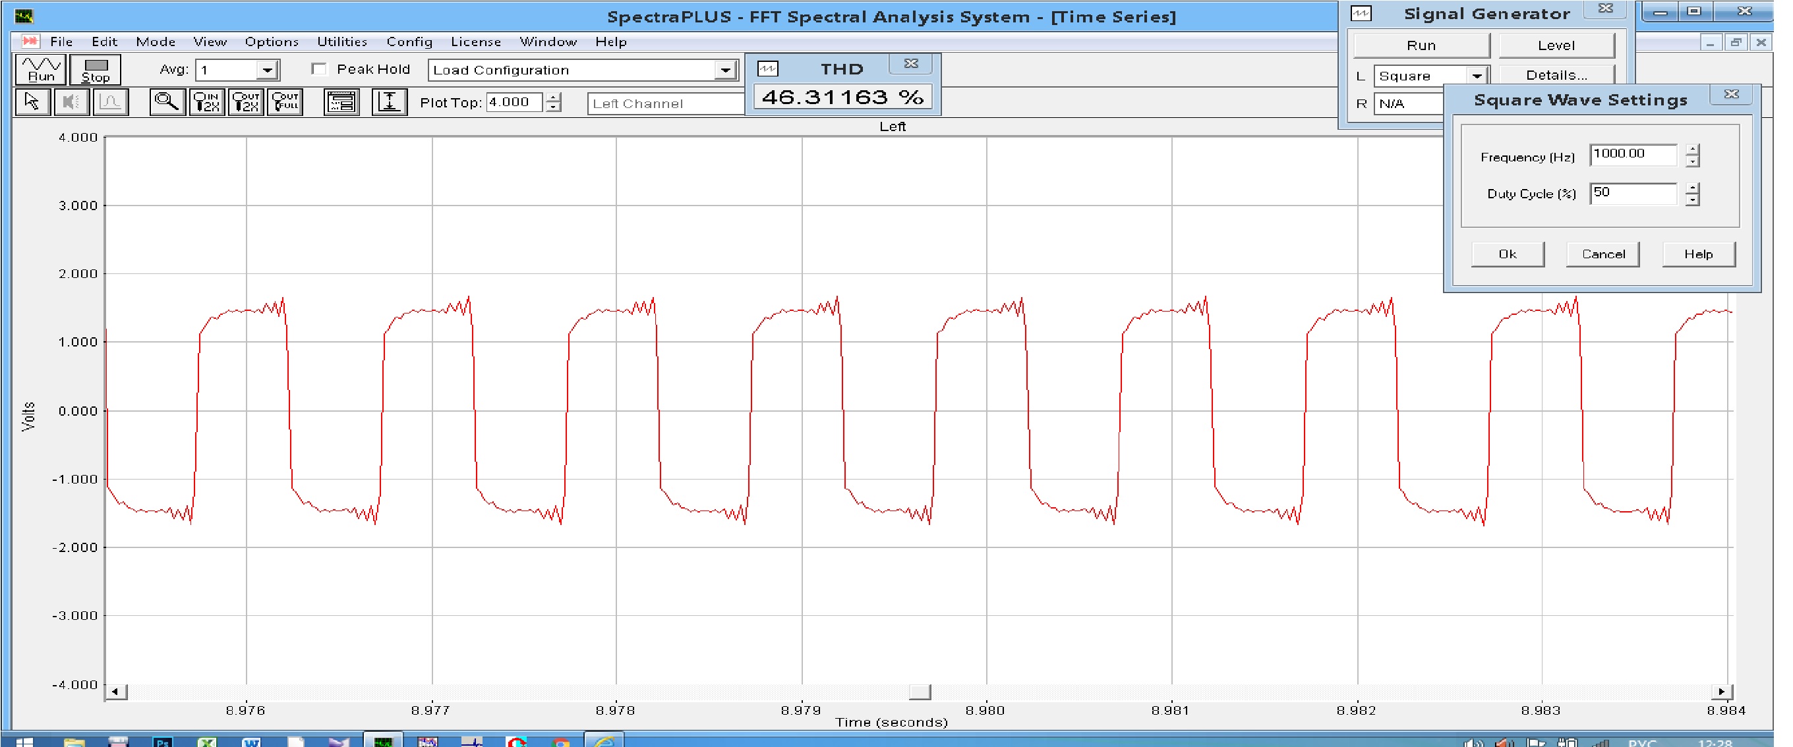Click the Zoom Out Full icon
The height and width of the screenshot is (747, 1793).
tap(285, 102)
